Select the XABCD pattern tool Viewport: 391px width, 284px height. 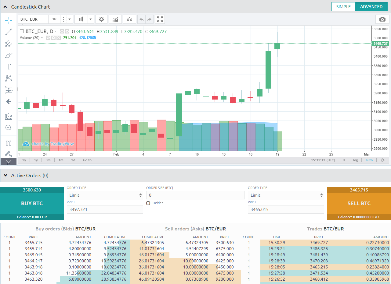pyautogui.click(x=9, y=78)
